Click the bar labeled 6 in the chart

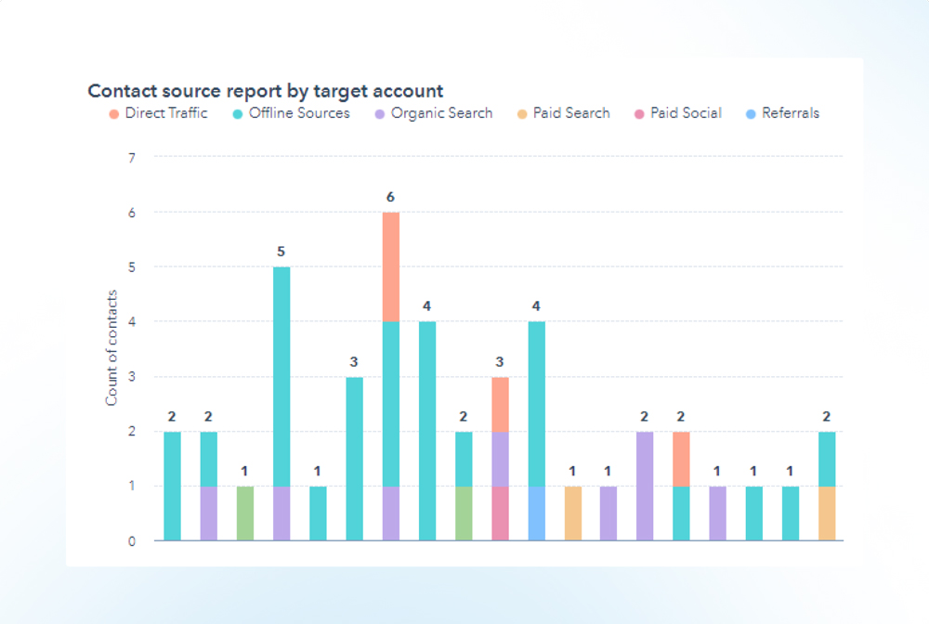pos(393,371)
